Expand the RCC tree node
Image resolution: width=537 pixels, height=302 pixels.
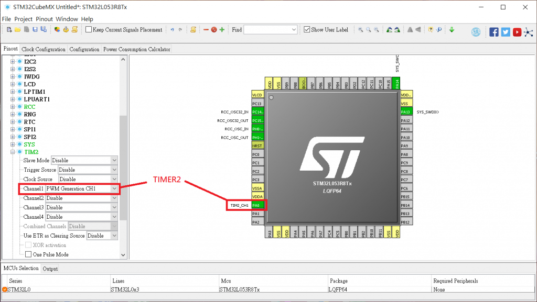[x=13, y=107]
